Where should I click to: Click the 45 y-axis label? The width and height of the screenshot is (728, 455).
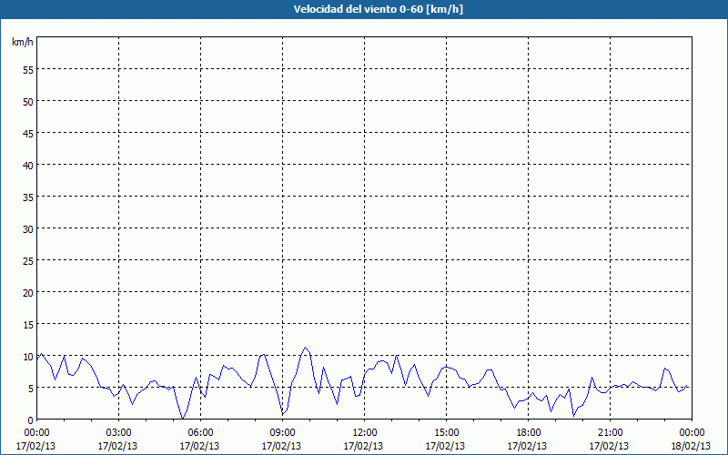[x=28, y=133]
